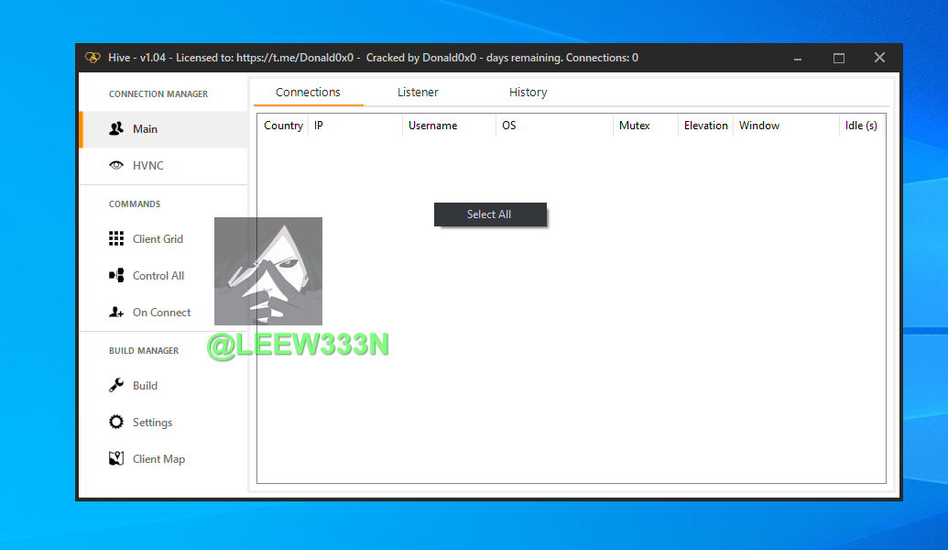Viewport: 948px width, 550px height.
Task: Switch to the Connections tab
Action: click(x=308, y=93)
